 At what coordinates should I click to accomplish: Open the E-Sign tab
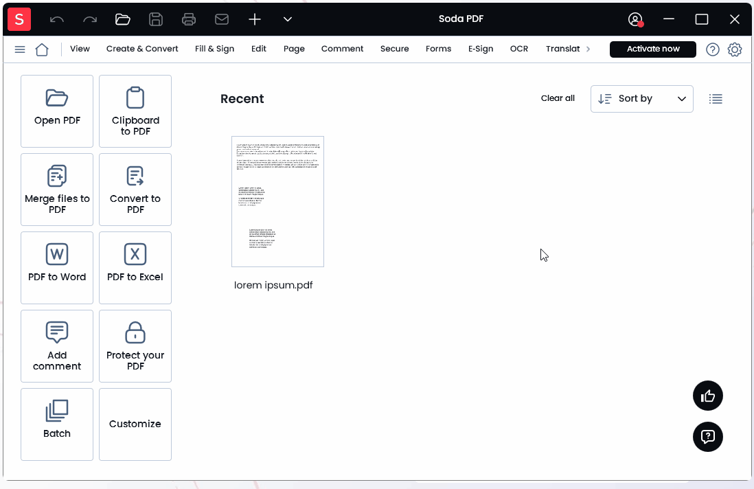(481, 49)
